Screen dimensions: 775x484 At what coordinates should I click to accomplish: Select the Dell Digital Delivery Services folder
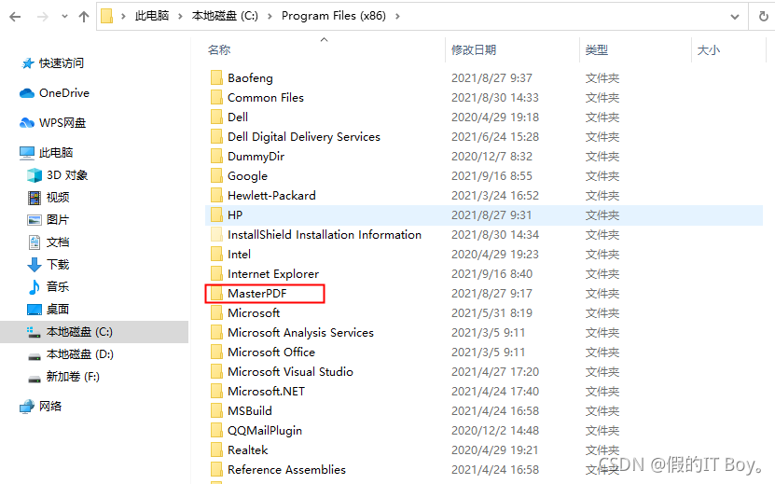coord(304,137)
